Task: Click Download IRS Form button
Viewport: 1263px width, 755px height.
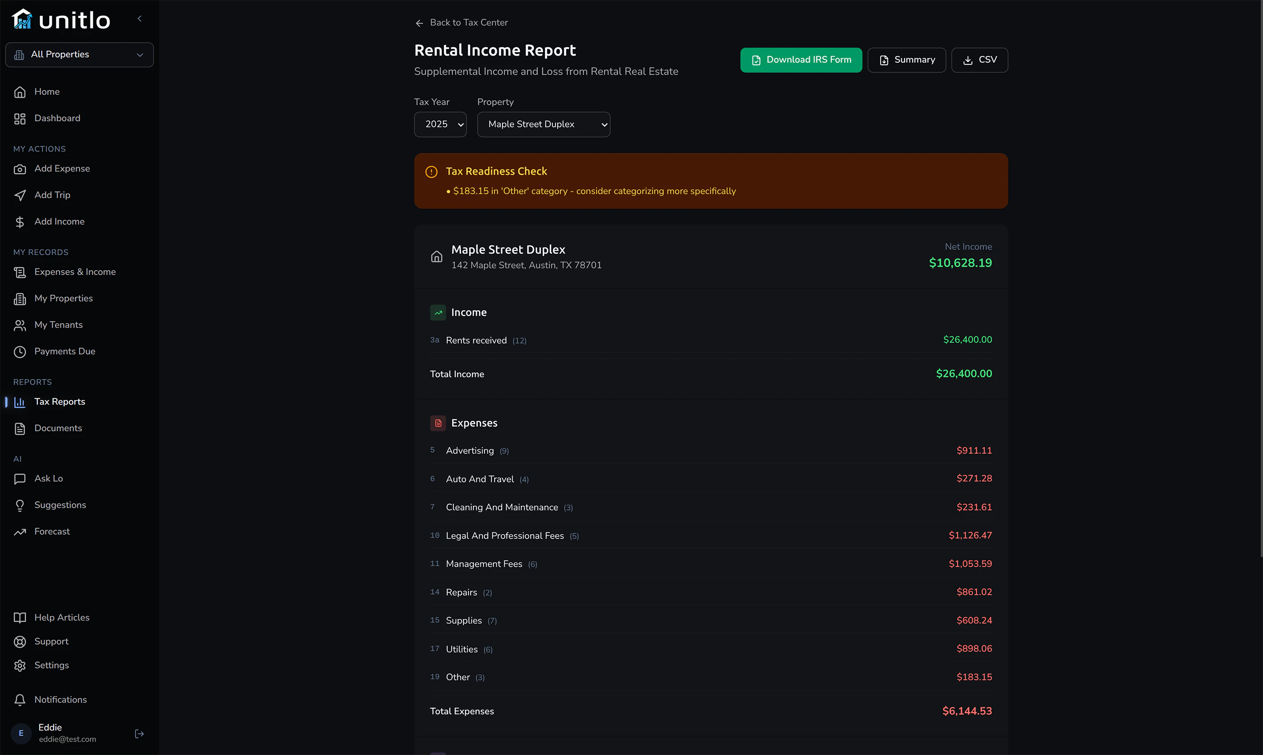Action: [801, 60]
